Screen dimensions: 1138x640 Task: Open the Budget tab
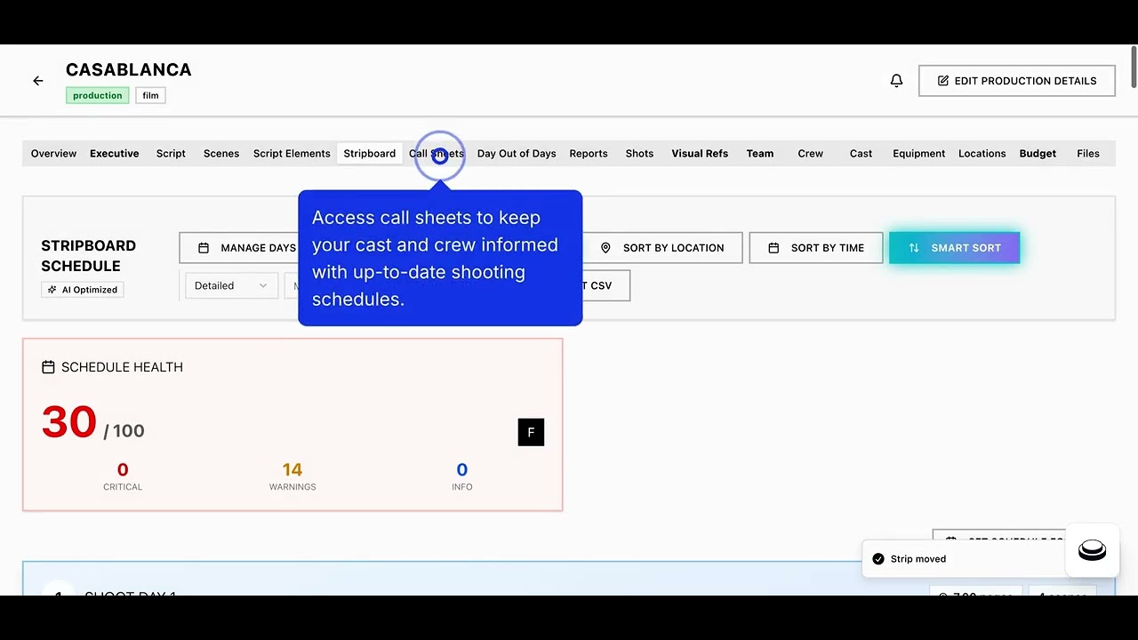pyautogui.click(x=1038, y=154)
